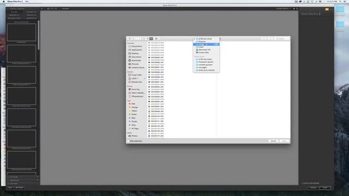Open Spotlight search in the menu bar

click(340, 2)
